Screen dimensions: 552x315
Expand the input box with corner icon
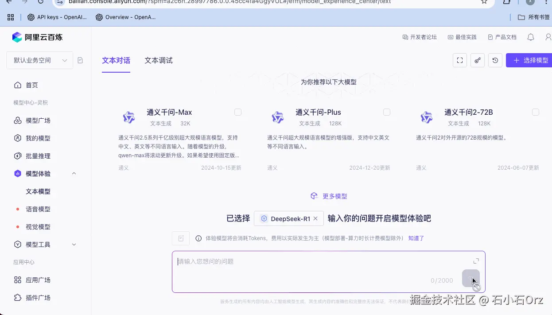[476, 261]
